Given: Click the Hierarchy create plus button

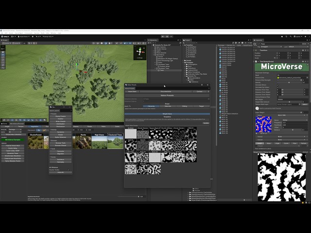Looking at the screenshot, I should 149,43.
